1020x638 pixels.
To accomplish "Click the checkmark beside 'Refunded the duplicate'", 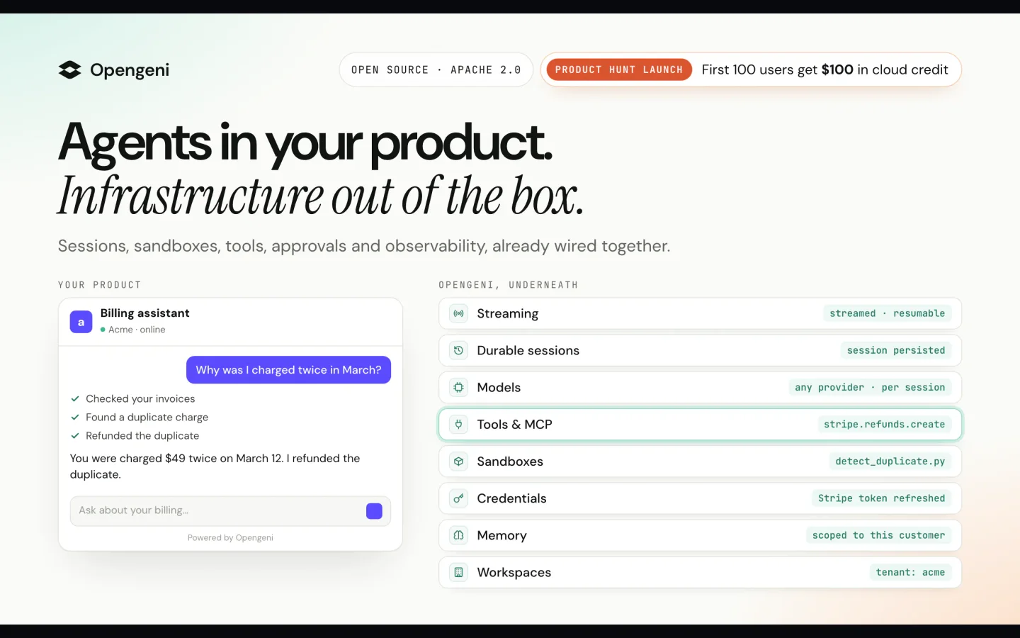I will (75, 436).
